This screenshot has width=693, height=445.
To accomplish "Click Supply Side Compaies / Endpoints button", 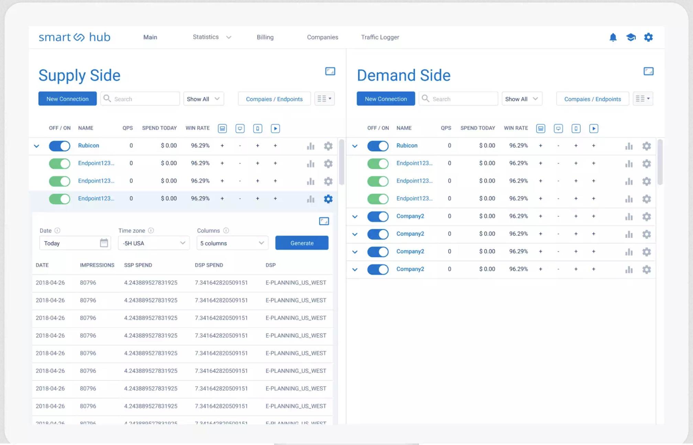I will (x=274, y=99).
